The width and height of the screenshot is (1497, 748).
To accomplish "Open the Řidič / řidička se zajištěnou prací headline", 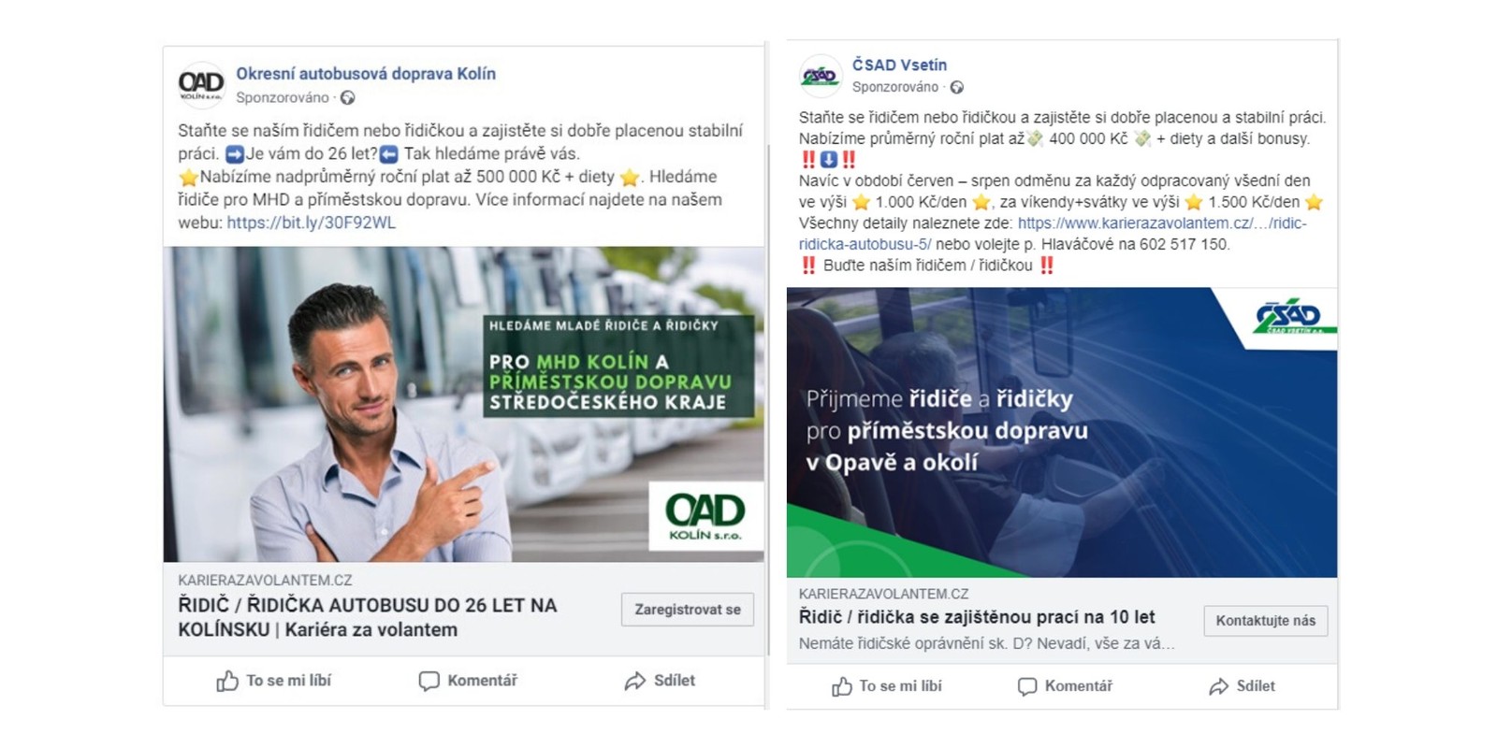I will 977,617.
